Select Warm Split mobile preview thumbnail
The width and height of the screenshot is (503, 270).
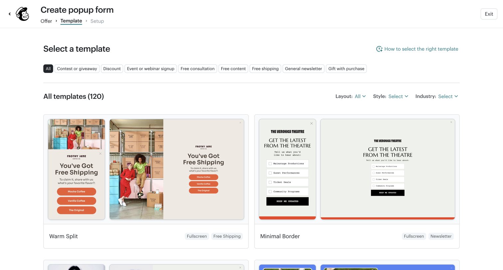(77, 169)
